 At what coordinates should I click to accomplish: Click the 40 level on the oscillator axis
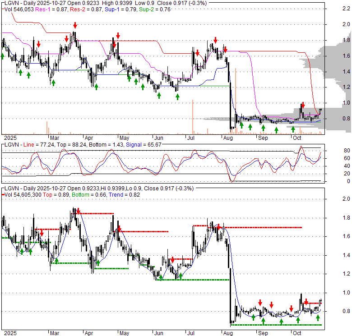[347, 166]
